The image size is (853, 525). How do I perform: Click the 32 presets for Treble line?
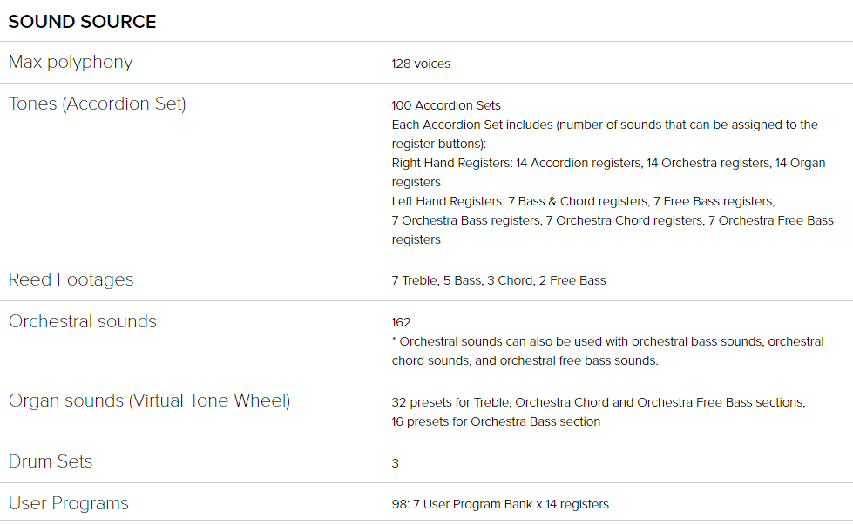coord(599,402)
